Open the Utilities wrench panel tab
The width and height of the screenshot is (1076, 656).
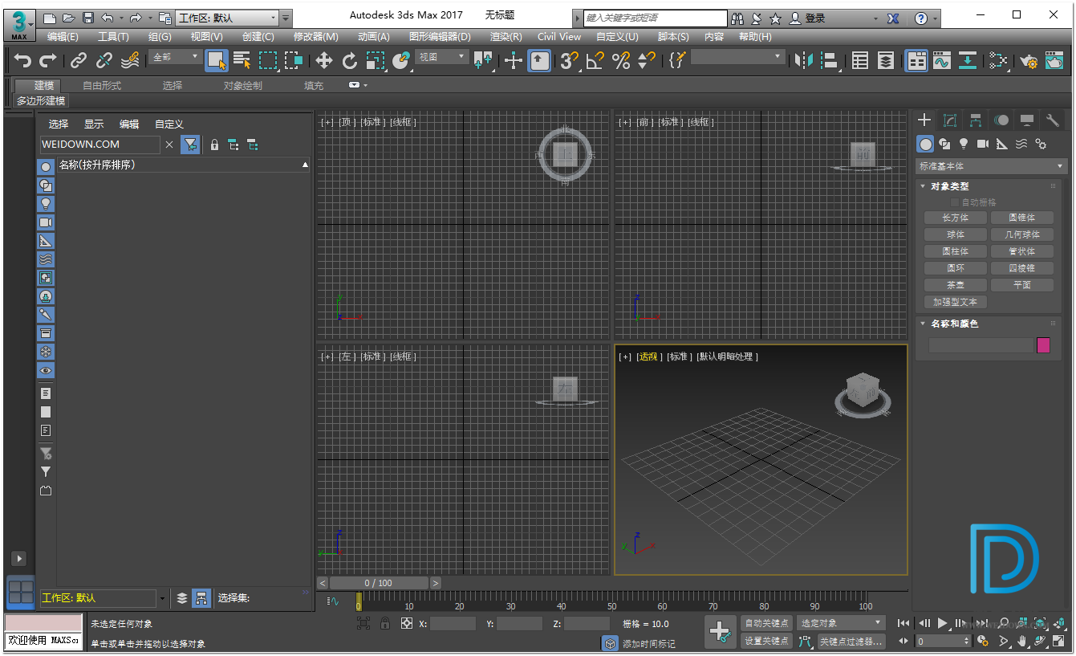click(x=1052, y=120)
